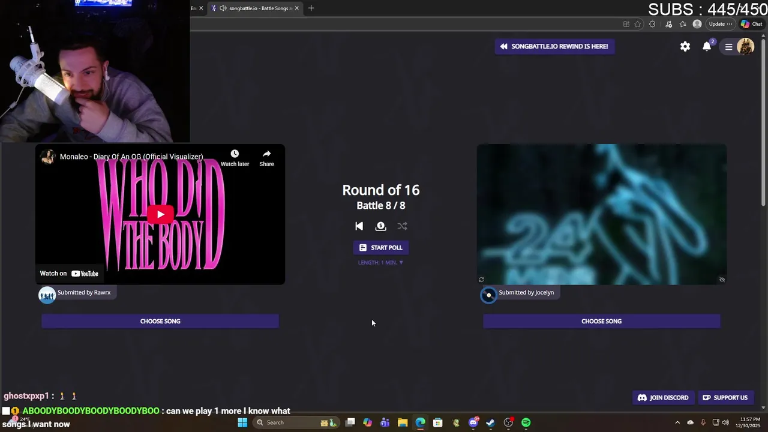Open the Monaleo video title link
The width and height of the screenshot is (768, 432).
click(x=131, y=157)
